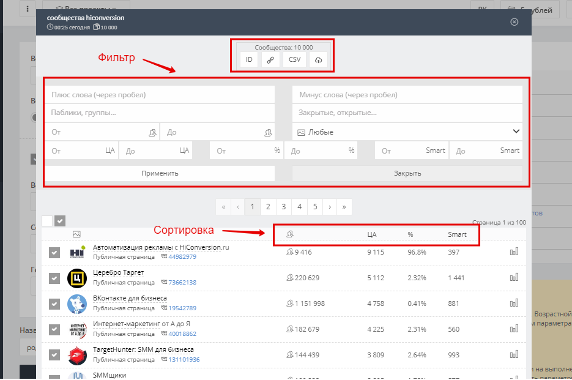
Task: Sort by percent column
Action: (410, 234)
